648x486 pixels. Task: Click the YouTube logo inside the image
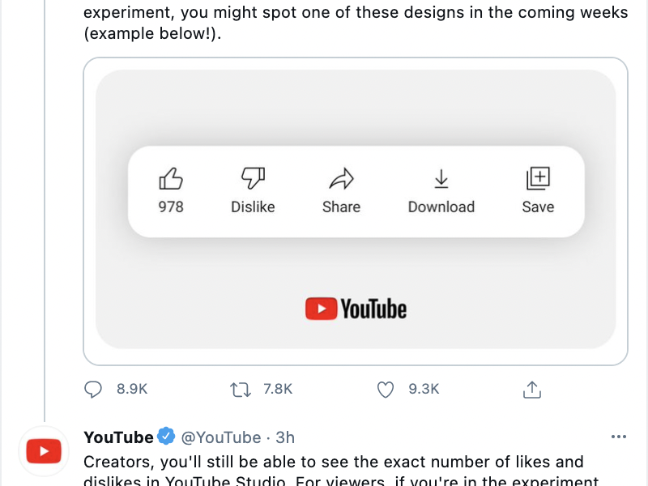click(x=356, y=309)
